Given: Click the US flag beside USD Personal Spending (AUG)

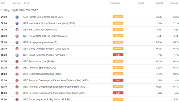Looking at the screenshot, I should (17, 68).
